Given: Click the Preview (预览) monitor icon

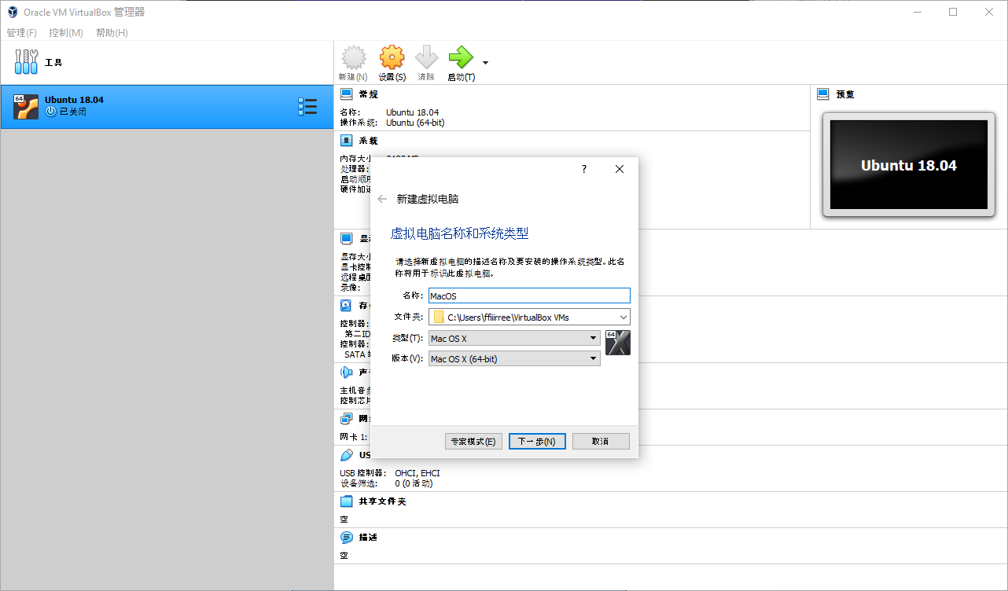Looking at the screenshot, I should coord(823,94).
